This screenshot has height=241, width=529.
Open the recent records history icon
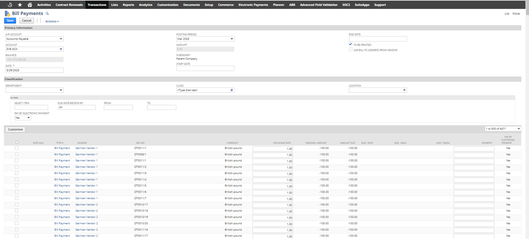(x=10, y=5)
